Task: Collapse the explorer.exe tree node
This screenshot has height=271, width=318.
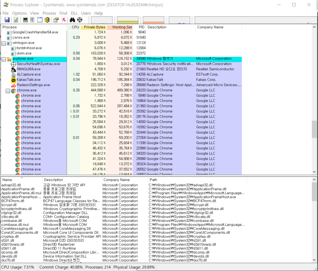Action: [x=4, y=59]
